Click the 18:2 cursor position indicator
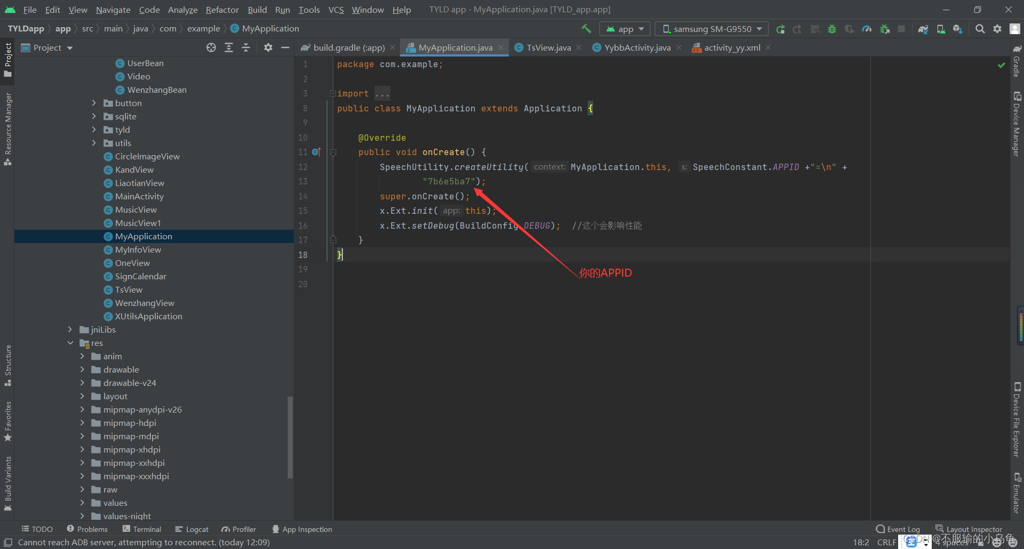The height and width of the screenshot is (549, 1024). click(x=861, y=542)
